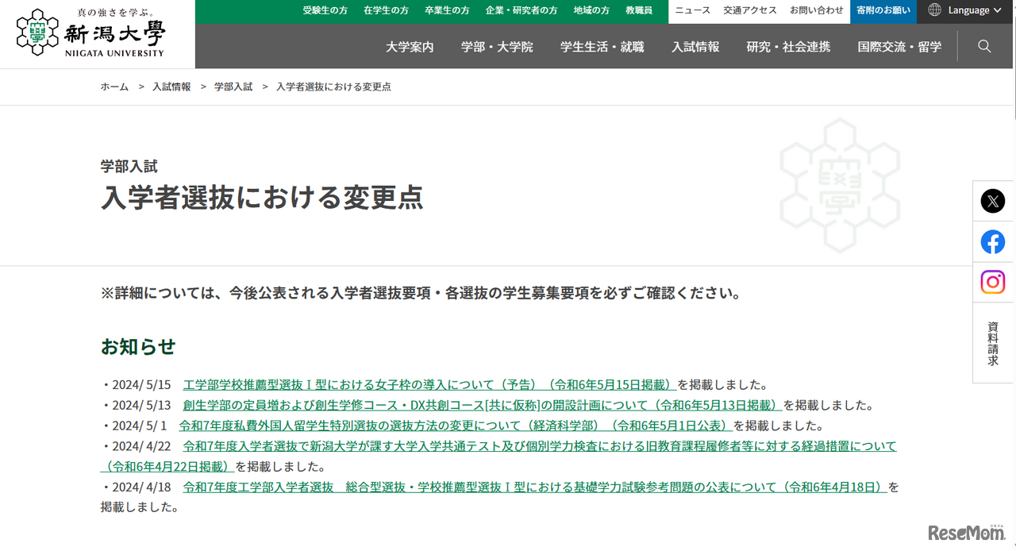Click 交通アクセス in the top bar
The image size is (1016, 551).
(x=749, y=10)
